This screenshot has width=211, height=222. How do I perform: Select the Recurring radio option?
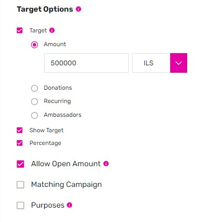coord(34,101)
